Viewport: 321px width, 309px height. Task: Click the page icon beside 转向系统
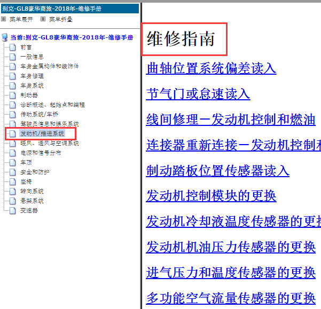pyautogui.click(x=13, y=192)
